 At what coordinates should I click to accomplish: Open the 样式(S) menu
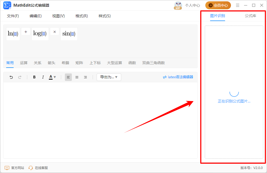coord(105,16)
